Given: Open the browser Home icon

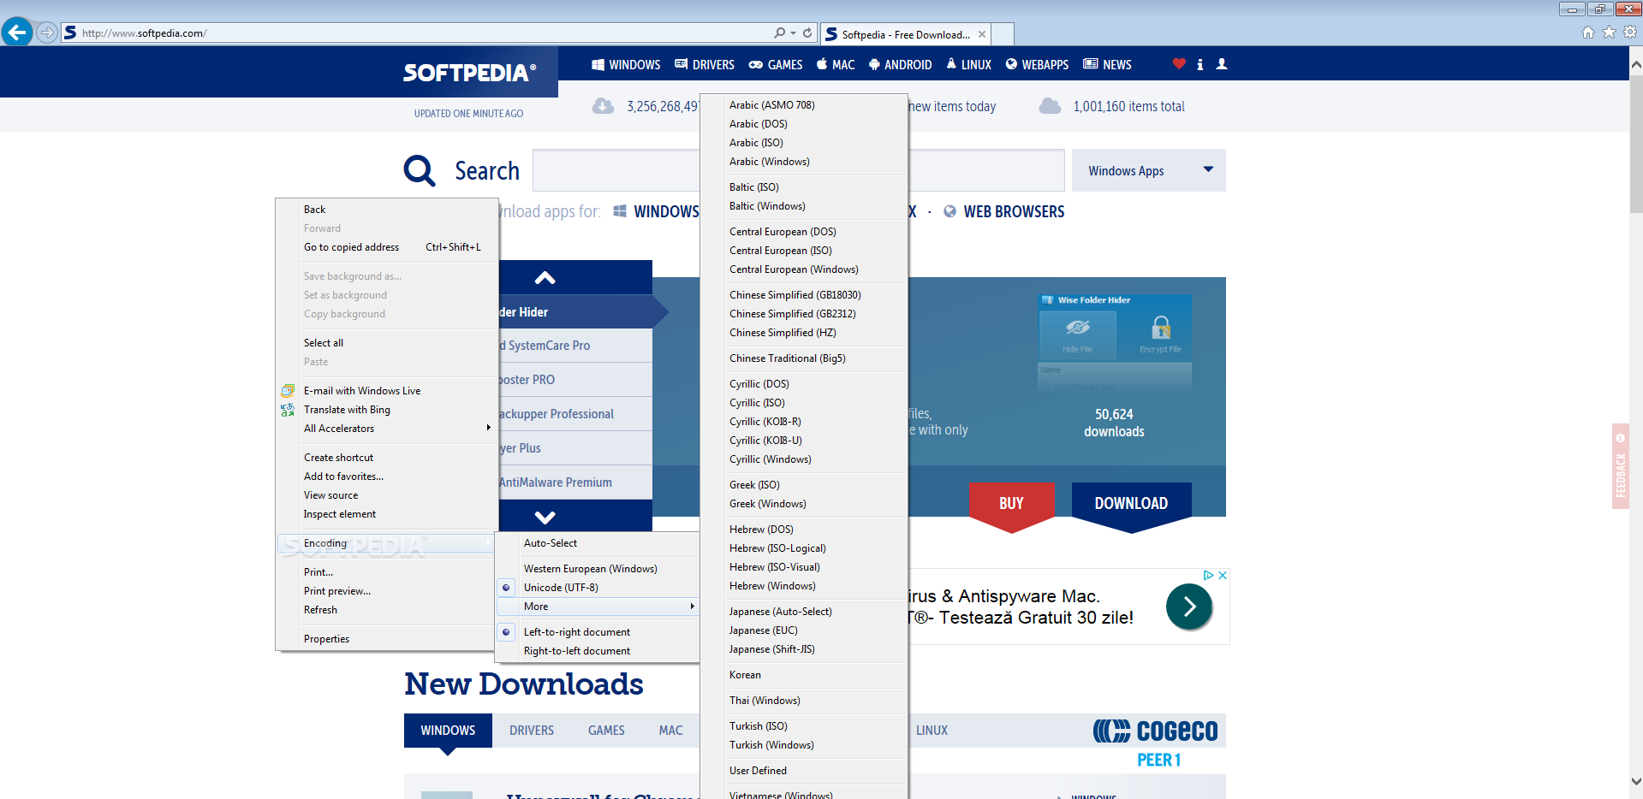Looking at the screenshot, I should 1588,33.
